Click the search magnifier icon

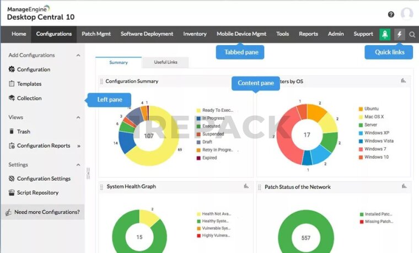click(412, 34)
